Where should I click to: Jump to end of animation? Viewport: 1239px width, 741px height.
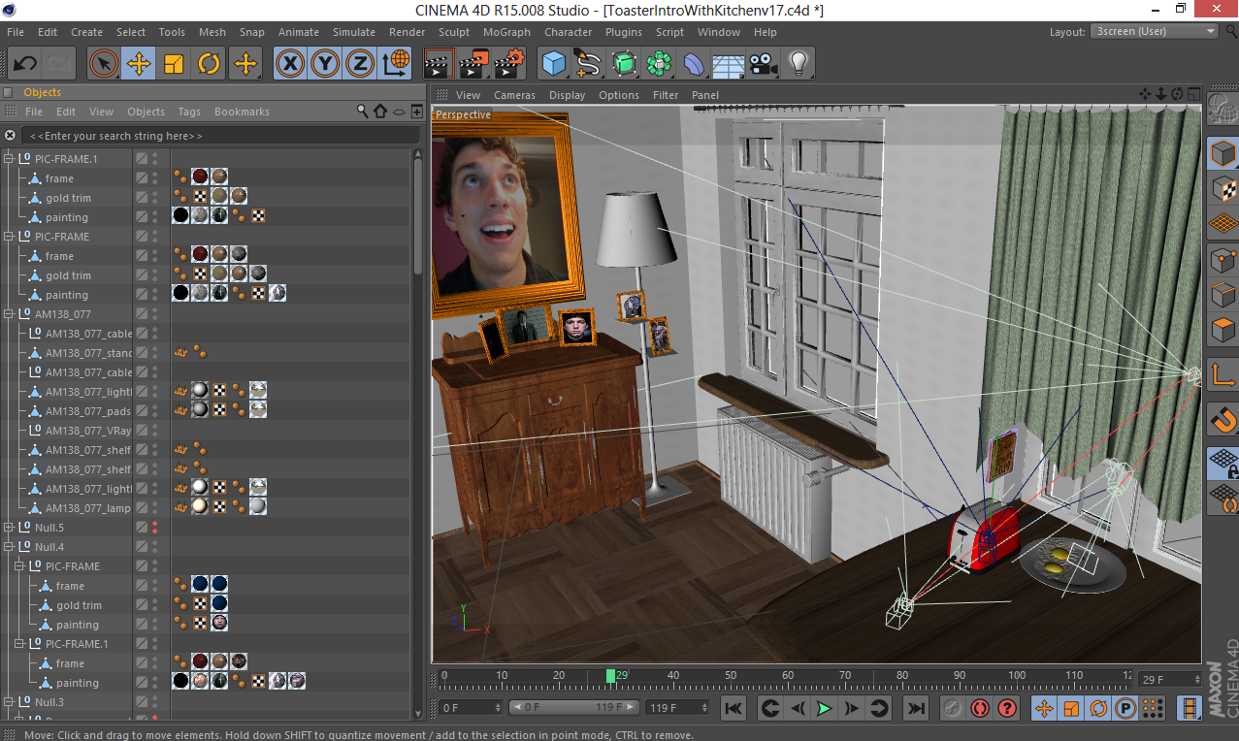(x=915, y=708)
